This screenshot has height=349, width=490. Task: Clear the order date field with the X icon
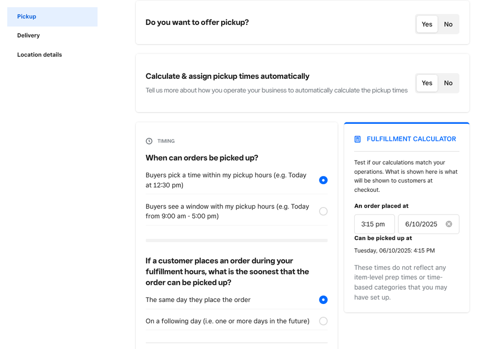click(x=449, y=224)
